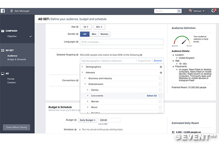Click the Languages input field
This screenshot has width=219, height=145.
point(122,42)
